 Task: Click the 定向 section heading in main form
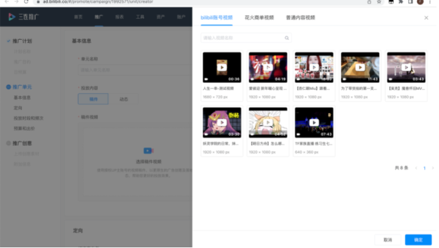click(78, 231)
